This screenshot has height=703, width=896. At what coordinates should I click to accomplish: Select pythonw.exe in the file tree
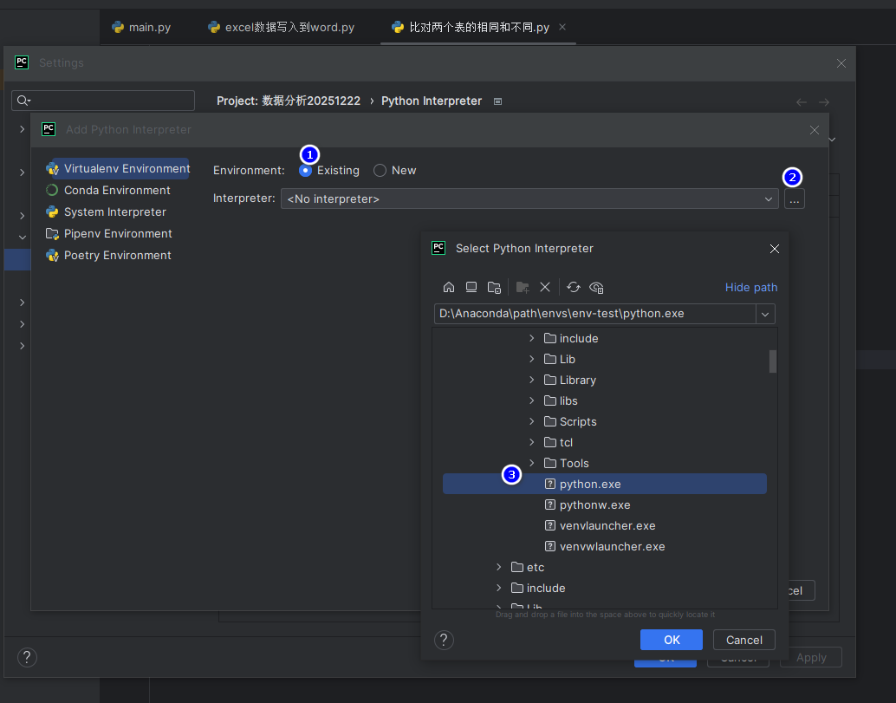(605, 504)
